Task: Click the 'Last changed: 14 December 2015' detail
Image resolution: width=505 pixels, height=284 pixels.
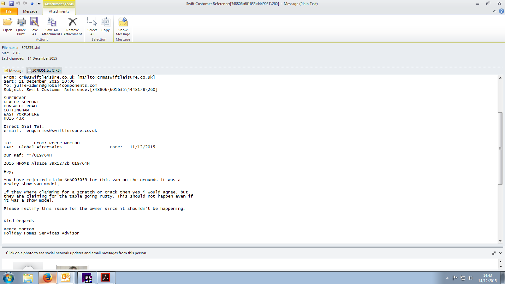Action: coord(29,58)
